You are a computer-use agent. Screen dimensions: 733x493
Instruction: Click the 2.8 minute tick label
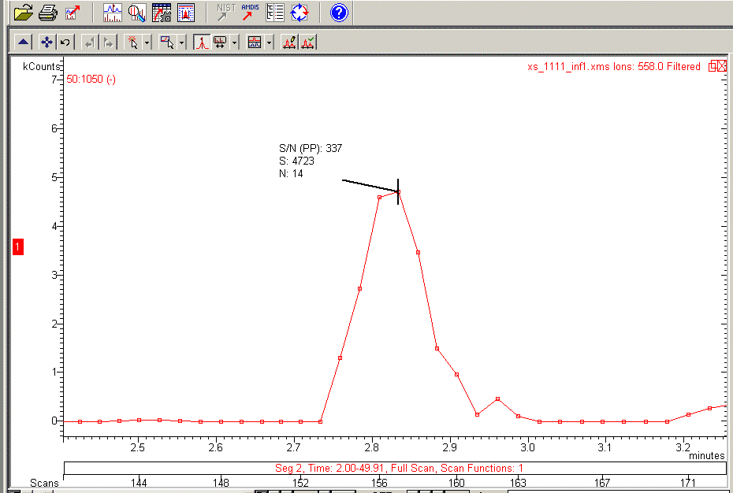tap(372, 447)
